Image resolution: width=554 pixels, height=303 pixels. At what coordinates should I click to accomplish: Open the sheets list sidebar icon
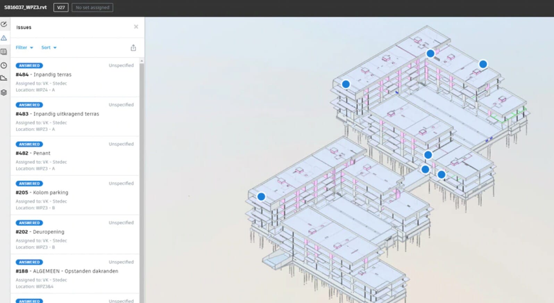(x=4, y=52)
